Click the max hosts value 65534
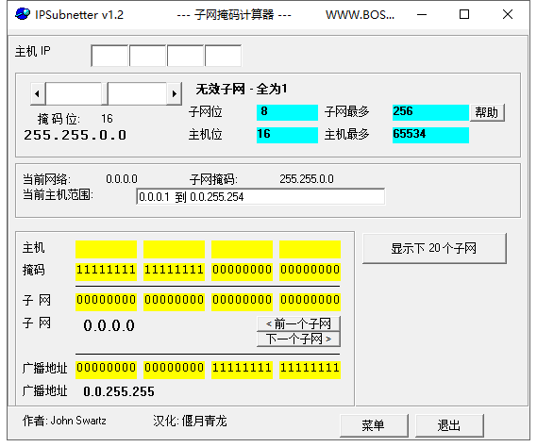537x447 pixels. tap(430, 135)
